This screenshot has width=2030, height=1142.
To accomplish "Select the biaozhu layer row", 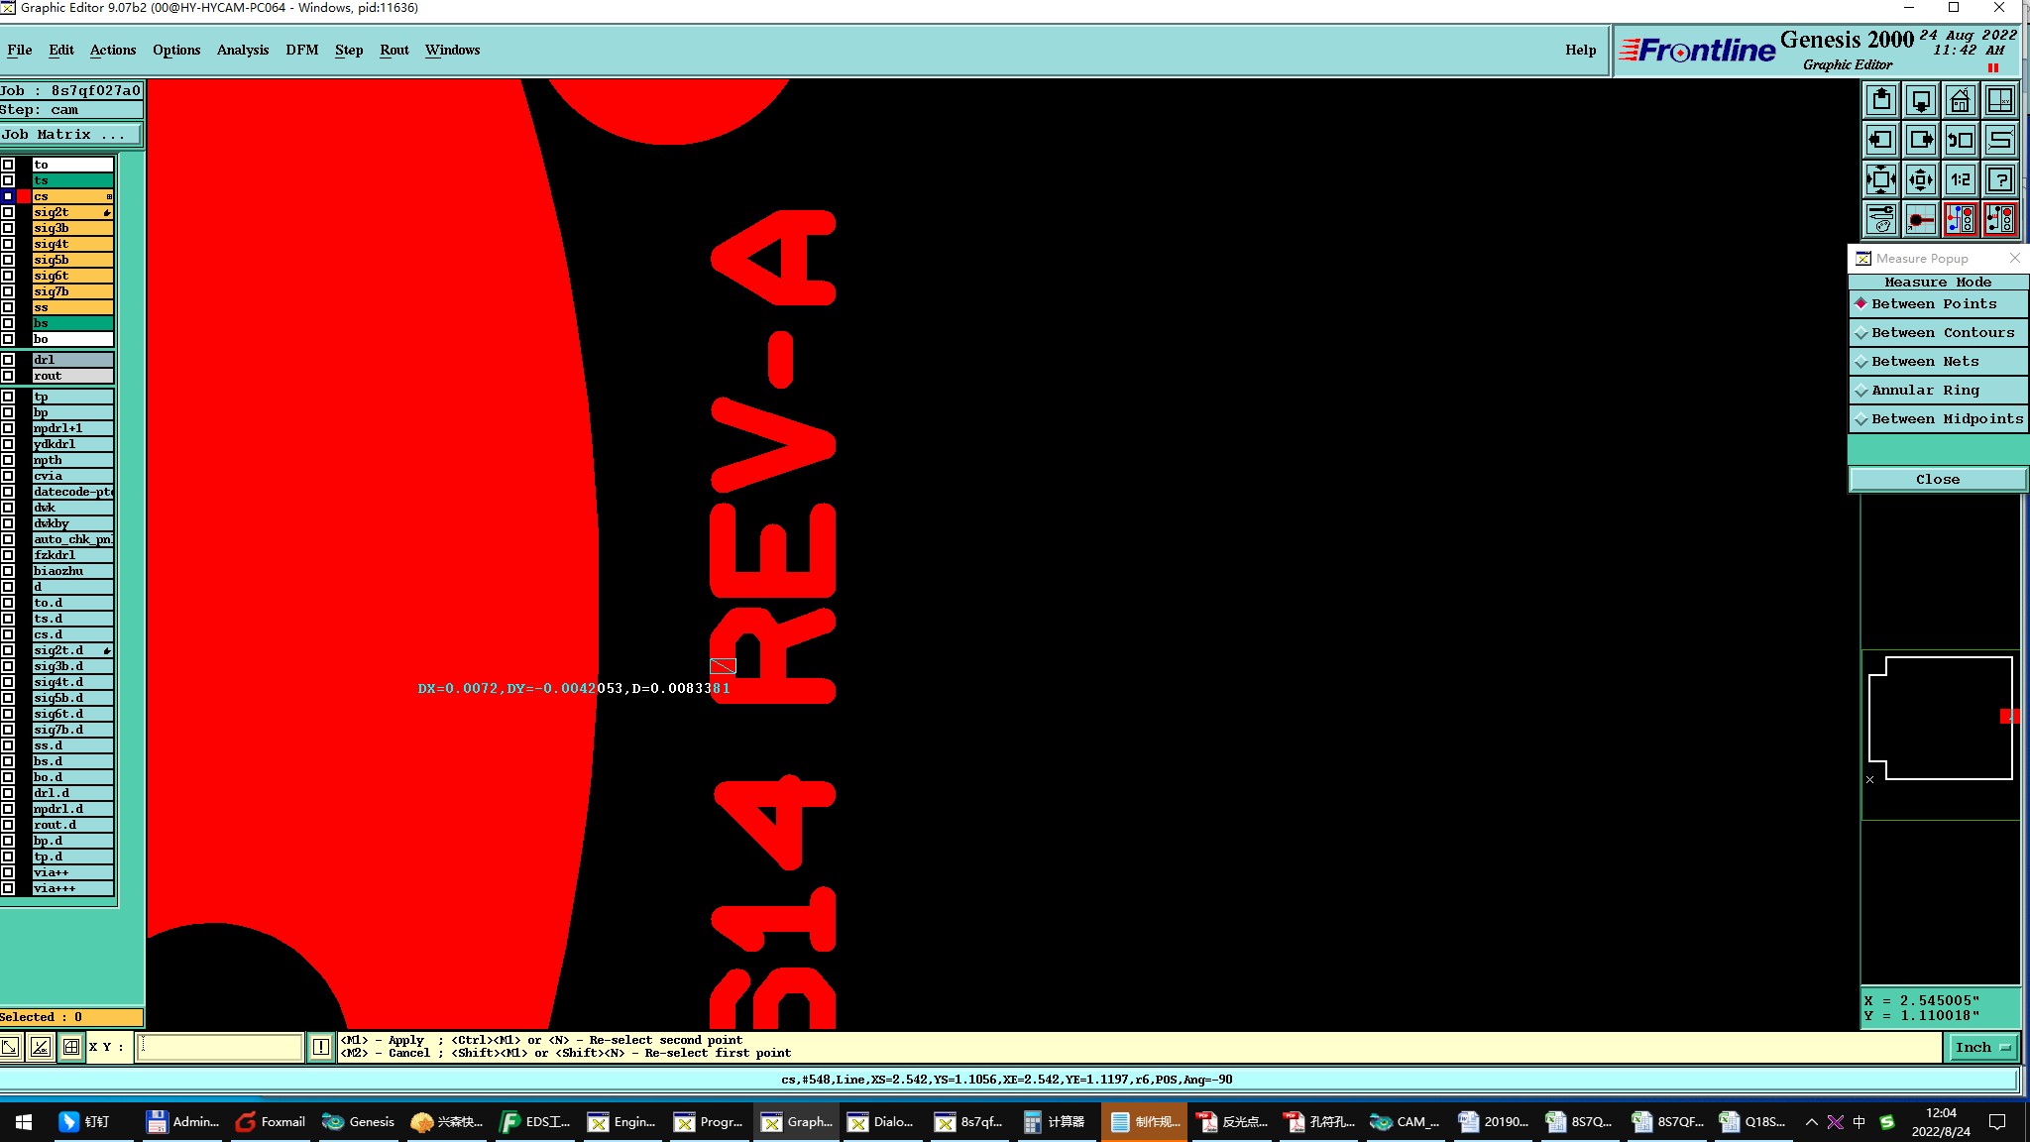I will [72, 571].
